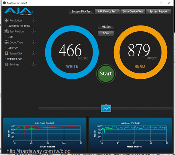Click the WRITE label in blue gauge
The image size is (175, 155).
pyautogui.click(x=72, y=66)
